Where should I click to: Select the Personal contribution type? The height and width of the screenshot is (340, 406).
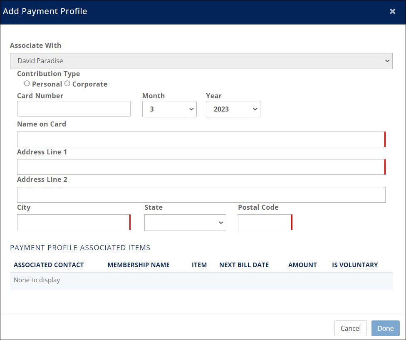[27, 84]
